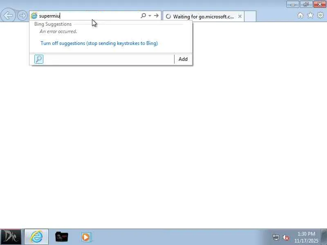Click 'Turn off suggestions (stop sending keystrokes to Bing)'
327x245 pixels.
(x=99, y=43)
